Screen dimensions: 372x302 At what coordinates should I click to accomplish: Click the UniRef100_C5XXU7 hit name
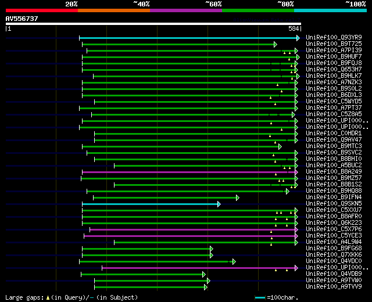[x=334, y=210]
